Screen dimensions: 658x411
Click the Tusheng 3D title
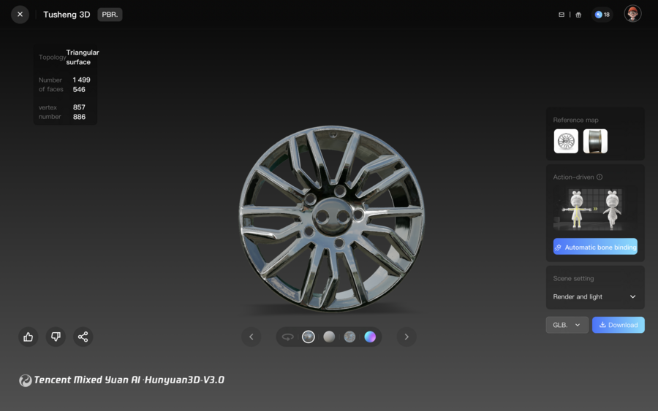point(67,15)
